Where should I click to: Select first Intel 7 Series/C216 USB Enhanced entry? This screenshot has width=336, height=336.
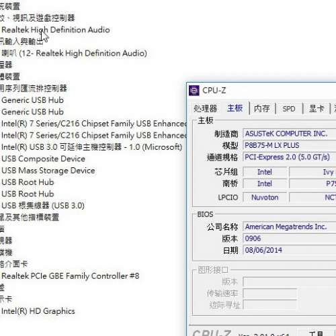tap(93, 124)
